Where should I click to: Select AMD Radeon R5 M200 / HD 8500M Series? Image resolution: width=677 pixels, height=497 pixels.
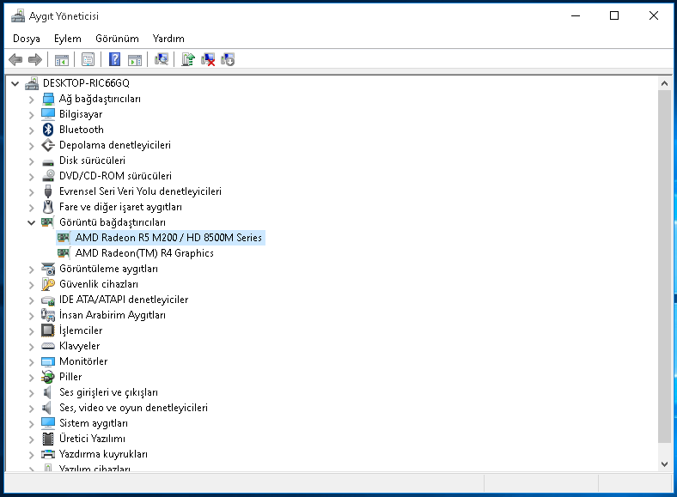point(168,238)
